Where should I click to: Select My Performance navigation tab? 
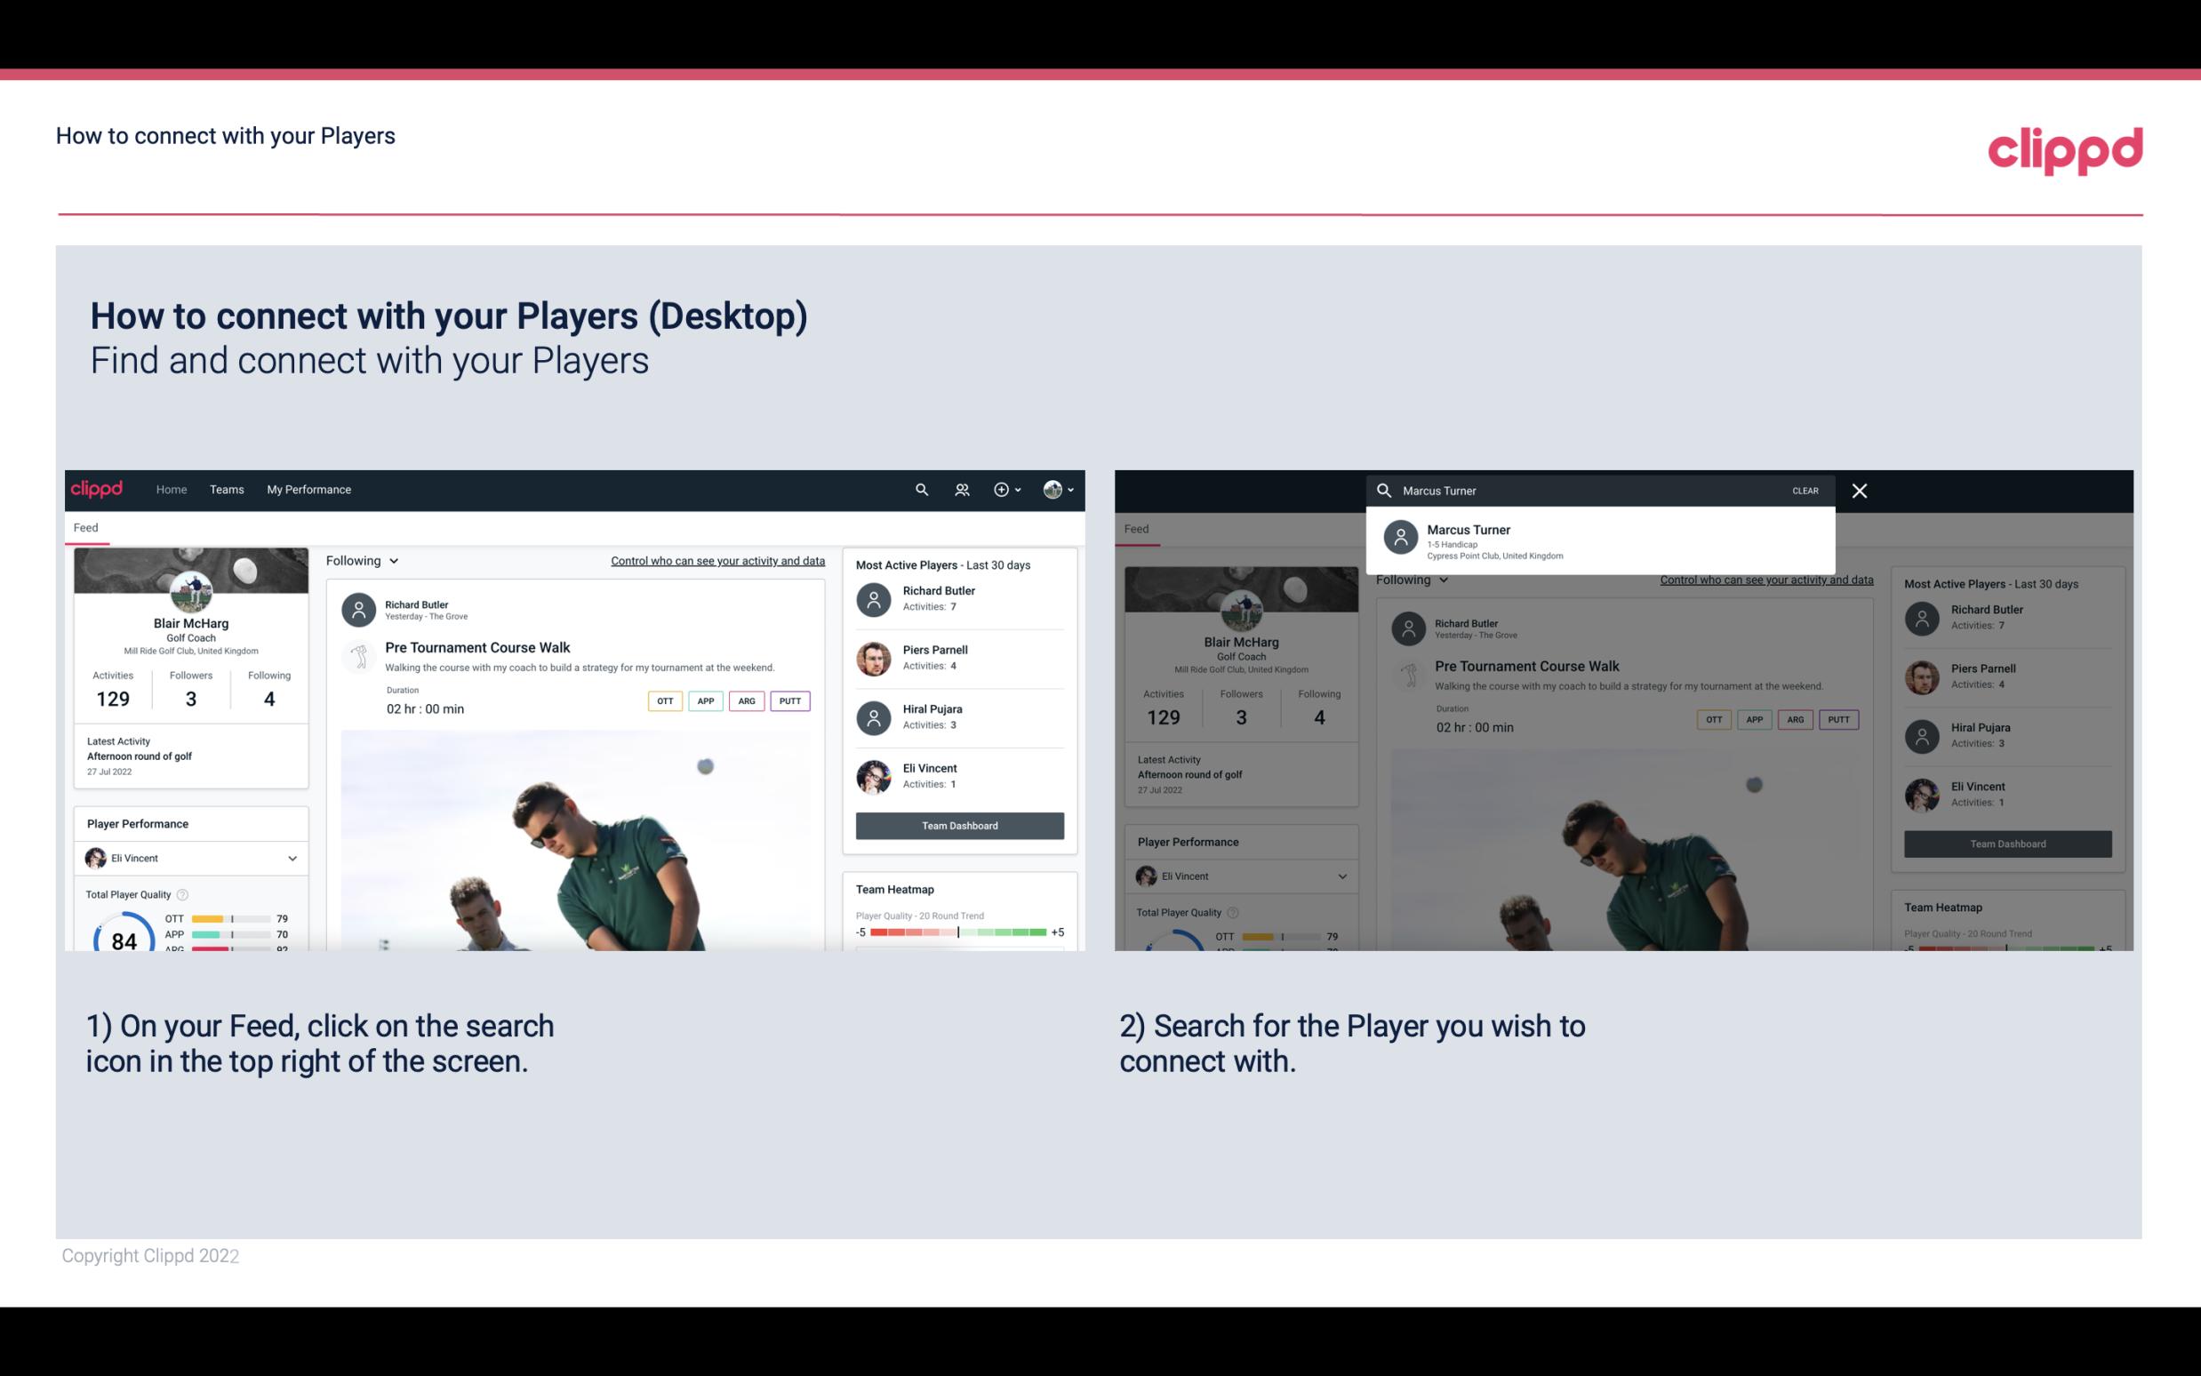click(x=308, y=488)
